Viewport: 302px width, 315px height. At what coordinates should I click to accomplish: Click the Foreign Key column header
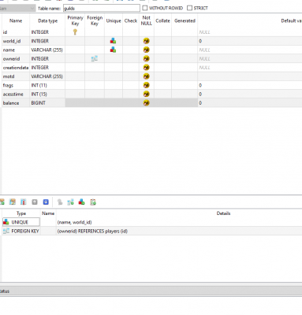95,20
